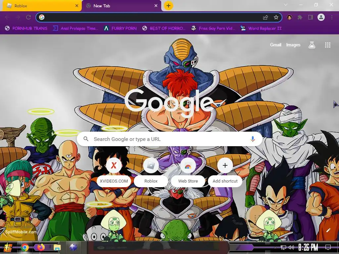
Task: Close the New Tab tab
Action: (x=156, y=6)
